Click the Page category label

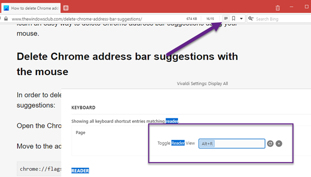[81, 133]
